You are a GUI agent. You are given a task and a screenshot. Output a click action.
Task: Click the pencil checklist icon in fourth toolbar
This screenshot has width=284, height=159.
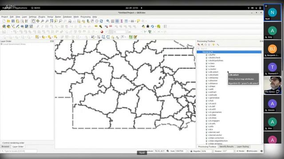click(135, 37)
